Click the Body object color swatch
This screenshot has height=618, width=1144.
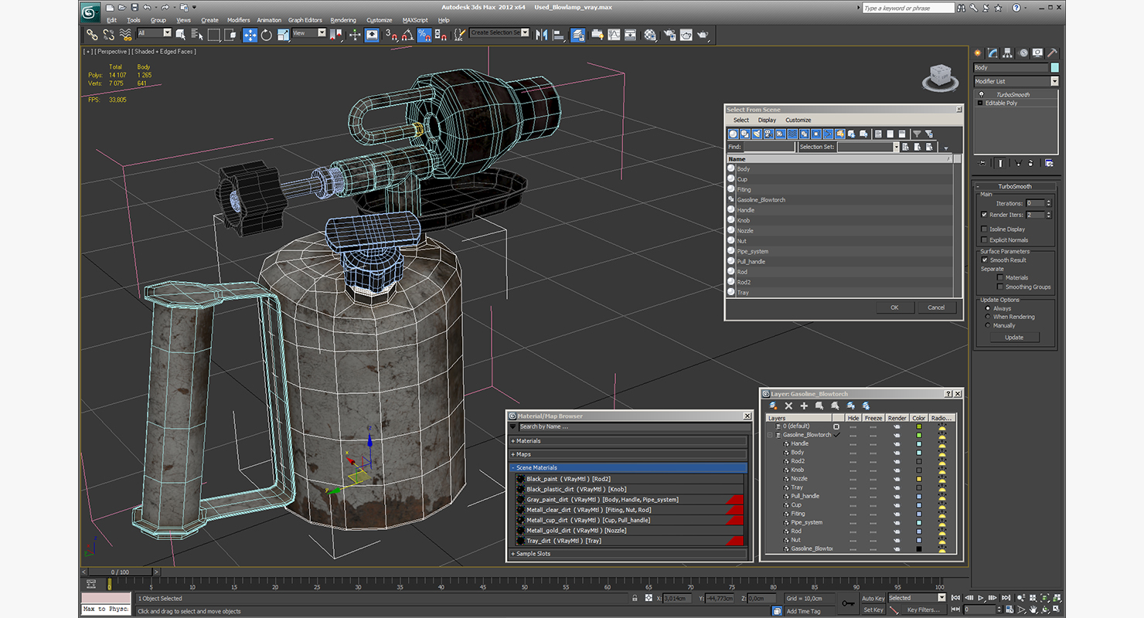click(x=1055, y=68)
